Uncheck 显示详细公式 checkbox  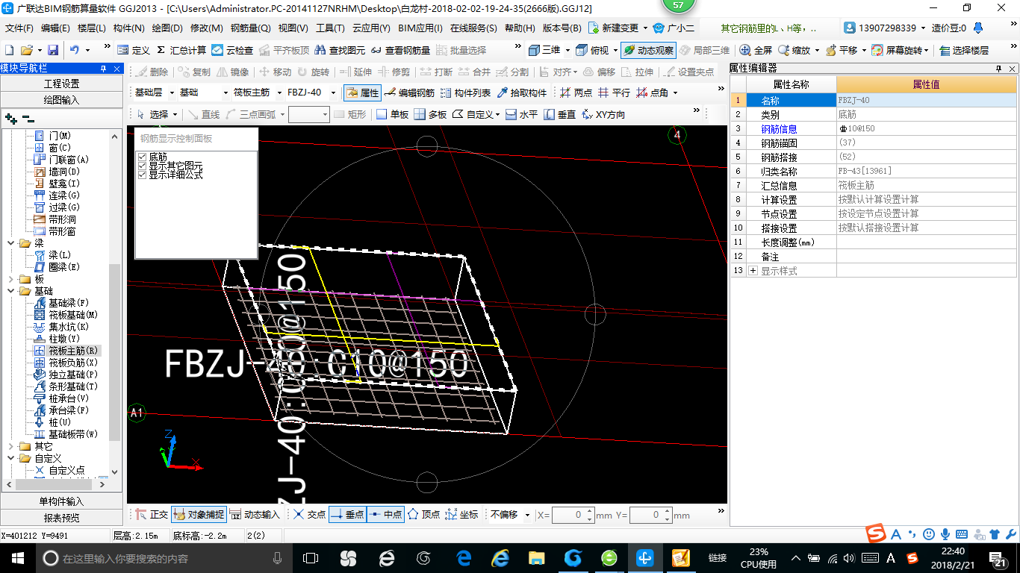[143, 175]
